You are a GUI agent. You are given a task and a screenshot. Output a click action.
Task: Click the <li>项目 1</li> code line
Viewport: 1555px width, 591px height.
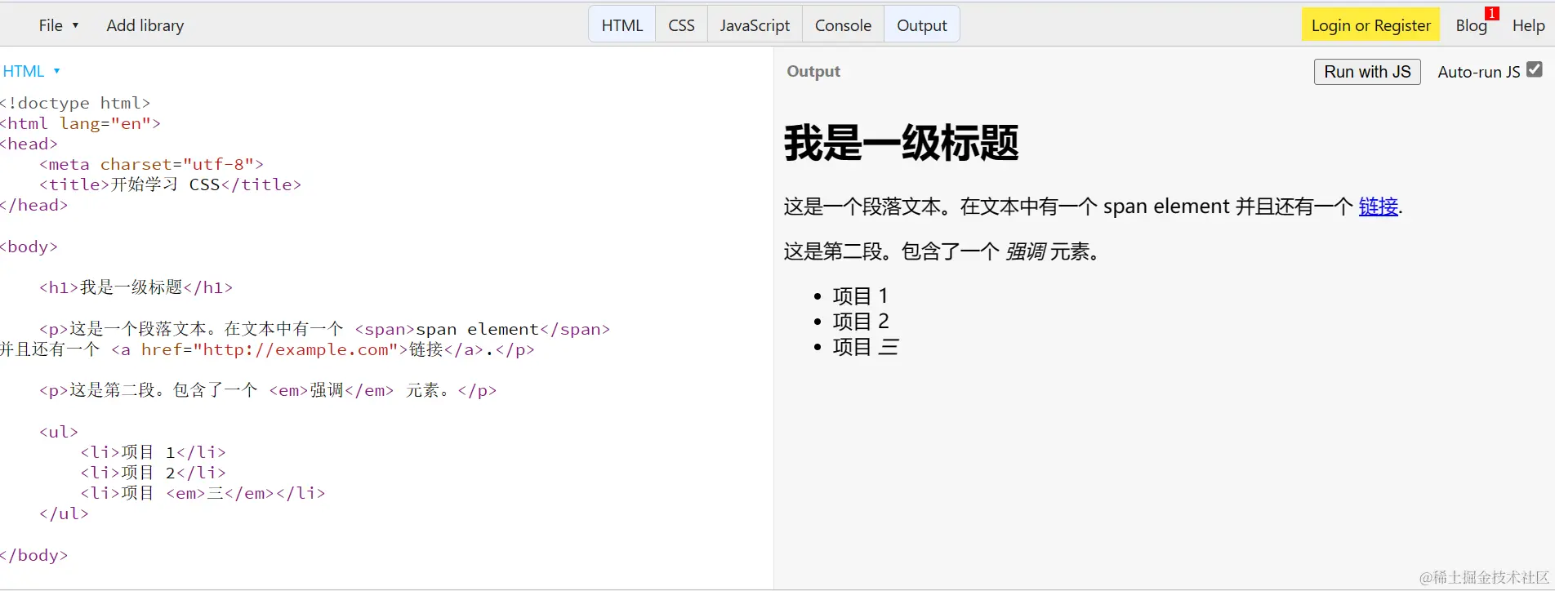[x=153, y=452]
